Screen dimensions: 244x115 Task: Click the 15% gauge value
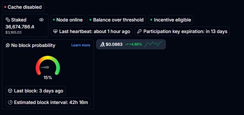(48, 78)
